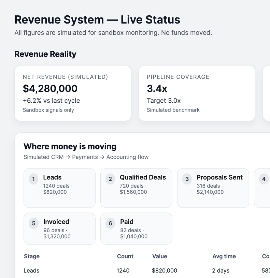Sort table by the Count column header
Viewport: 270px width, 278px height.
pos(125,256)
